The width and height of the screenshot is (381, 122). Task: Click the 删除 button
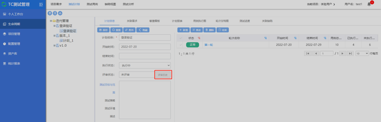[x=210, y=30]
